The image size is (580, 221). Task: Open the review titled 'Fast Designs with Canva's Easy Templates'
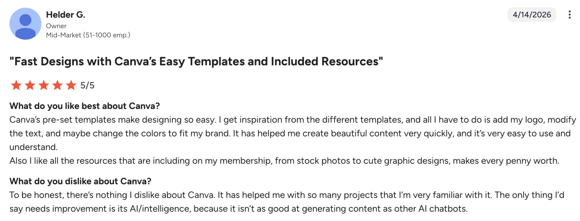click(196, 61)
